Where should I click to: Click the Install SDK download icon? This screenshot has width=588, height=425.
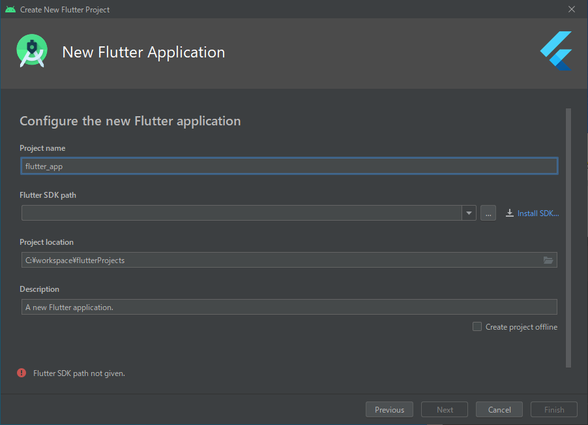point(509,213)
